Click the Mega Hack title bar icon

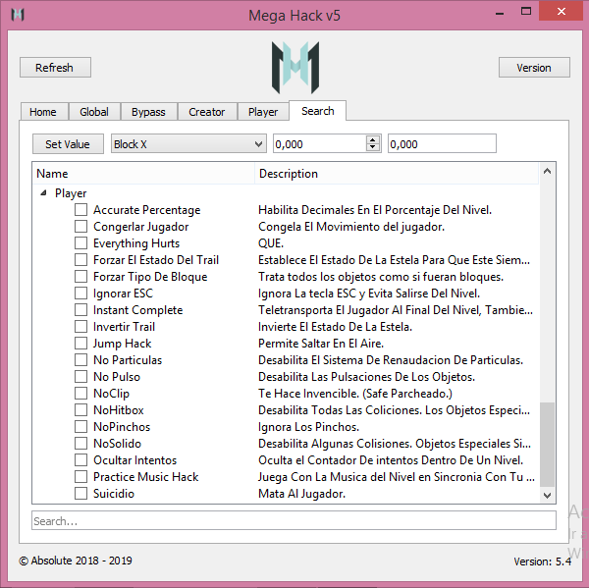(x=18, y=15)
